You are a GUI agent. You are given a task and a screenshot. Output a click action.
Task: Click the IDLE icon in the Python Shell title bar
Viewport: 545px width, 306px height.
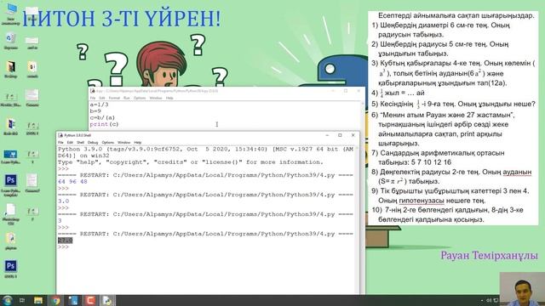[x=60, y=135]
